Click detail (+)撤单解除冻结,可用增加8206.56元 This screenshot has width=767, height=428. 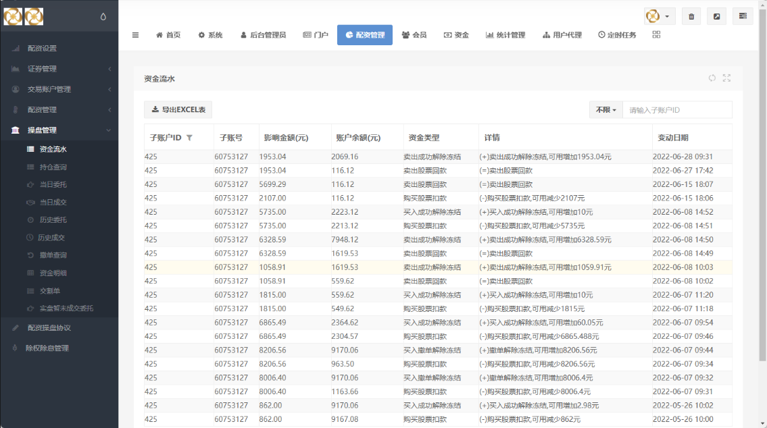tap(538, 350)
